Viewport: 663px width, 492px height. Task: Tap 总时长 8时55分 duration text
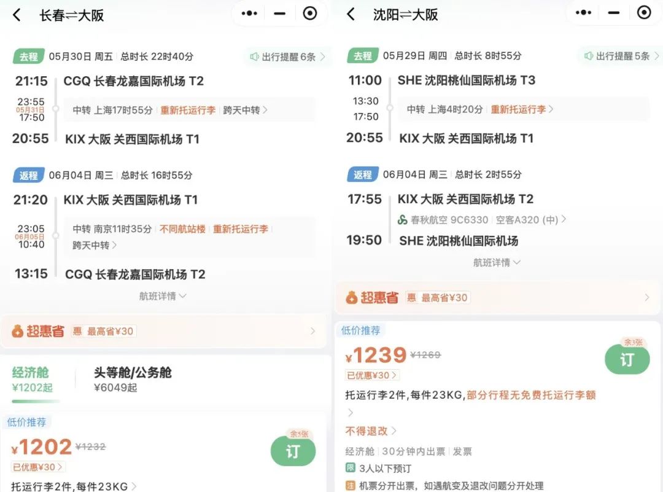pos(488,56)
